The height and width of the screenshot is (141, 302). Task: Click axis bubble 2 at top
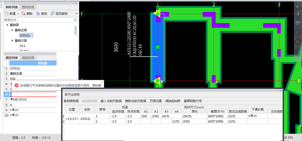(213, 4)
